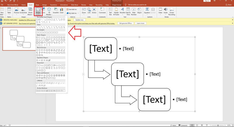Screen dimensions: 234x127
Task: Click the Action button in Links
Action: pyautogui.click(x=94, y=11)
